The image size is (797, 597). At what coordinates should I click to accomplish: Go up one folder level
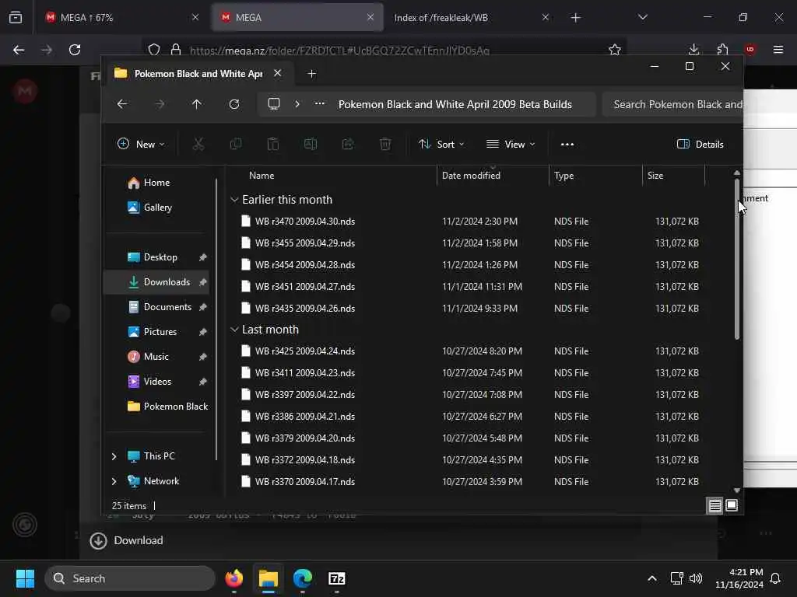(197, 104)
